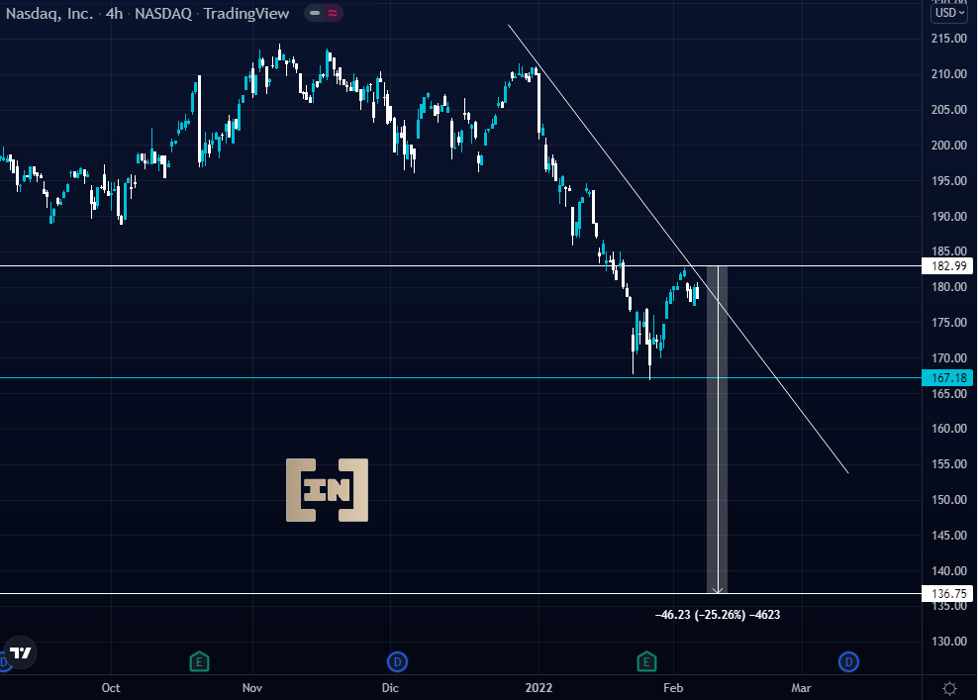The image size is (978, 700).
Task: Click the Nasdaq, Inc. symbol title
Action: [x=49, y=13]
